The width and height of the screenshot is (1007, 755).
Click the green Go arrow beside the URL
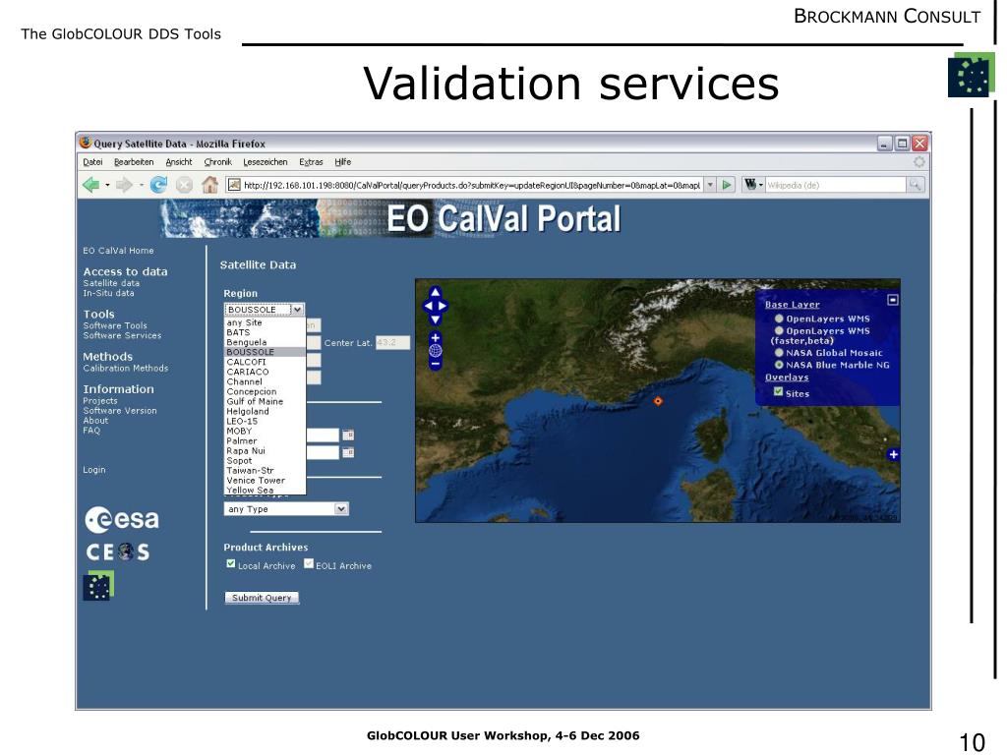(727, 185)
